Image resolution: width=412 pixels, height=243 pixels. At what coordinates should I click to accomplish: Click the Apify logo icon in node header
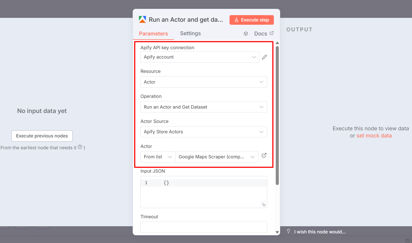click(142, 20)
